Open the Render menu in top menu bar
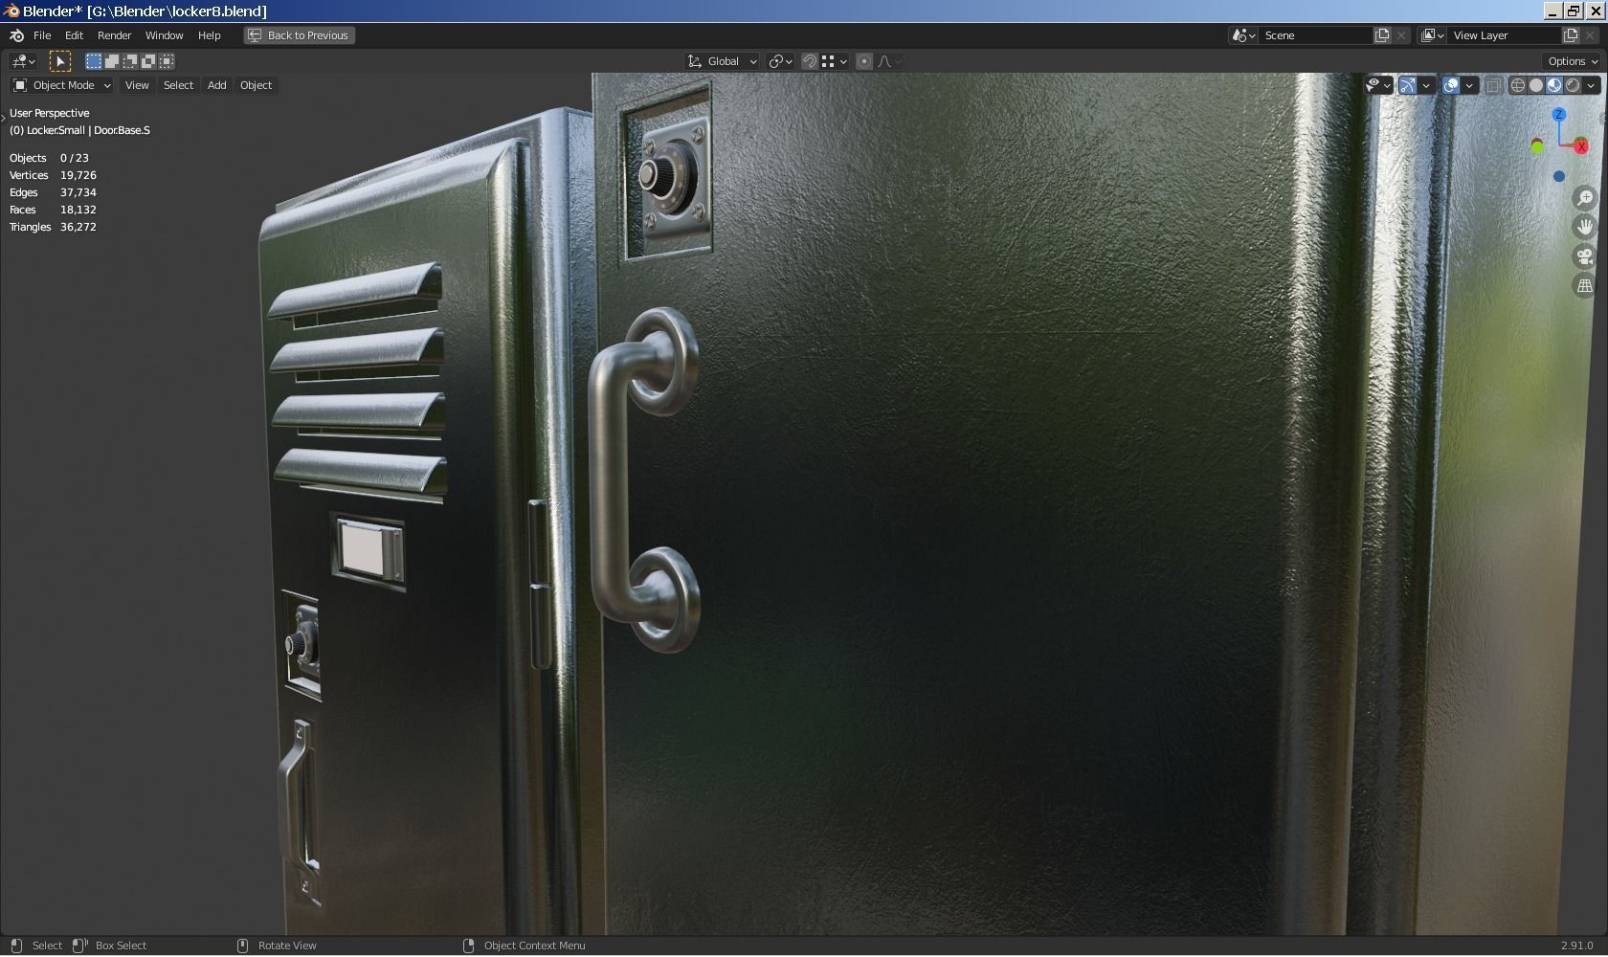 point(114,35)
